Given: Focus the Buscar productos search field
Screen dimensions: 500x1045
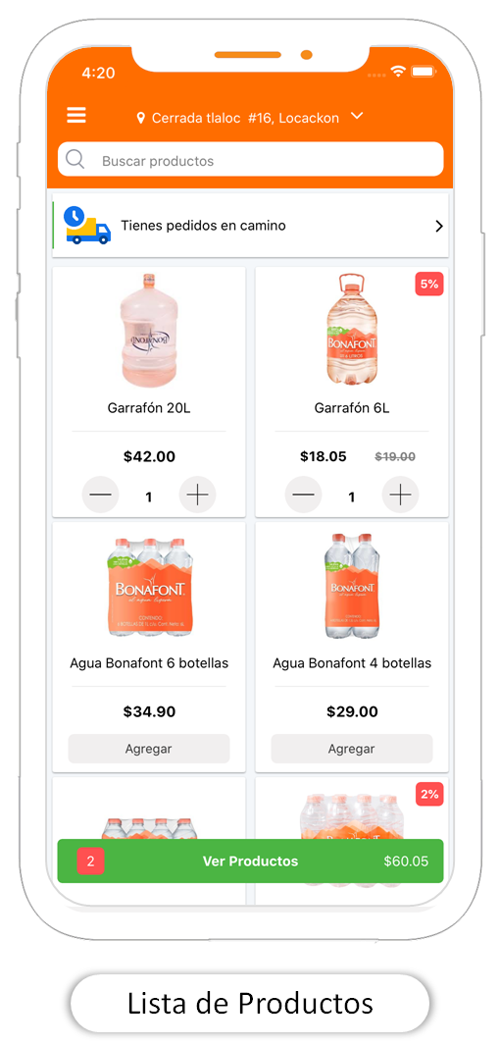Looking at the screenshot, I should 250,159.
